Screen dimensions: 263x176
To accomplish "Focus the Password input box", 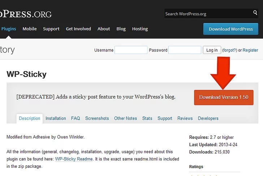I will tap(185, 50).
